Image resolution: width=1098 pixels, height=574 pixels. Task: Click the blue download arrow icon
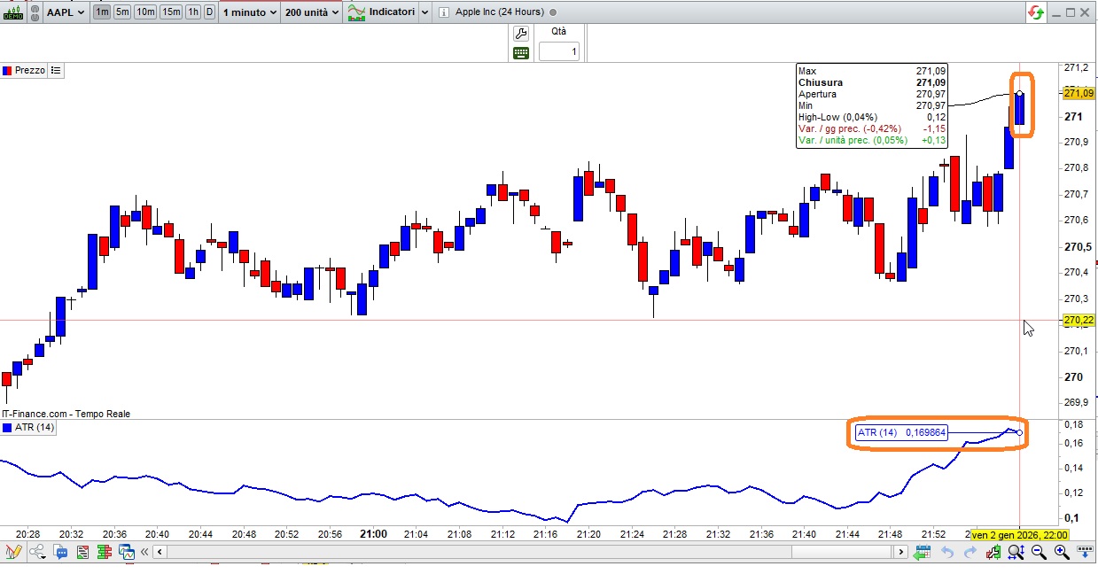tap(1085, 552)
